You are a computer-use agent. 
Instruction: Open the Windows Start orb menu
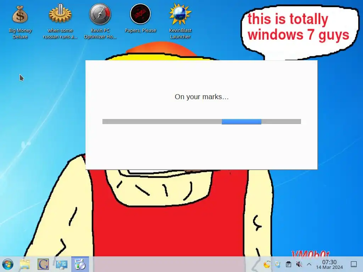click(8, 264)
